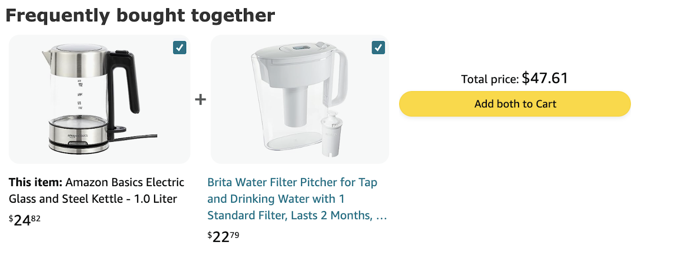Uncheck the Brita pitcher checkbox
The height and width of the screenshot is (259, 698).
[x=378, y=48]
